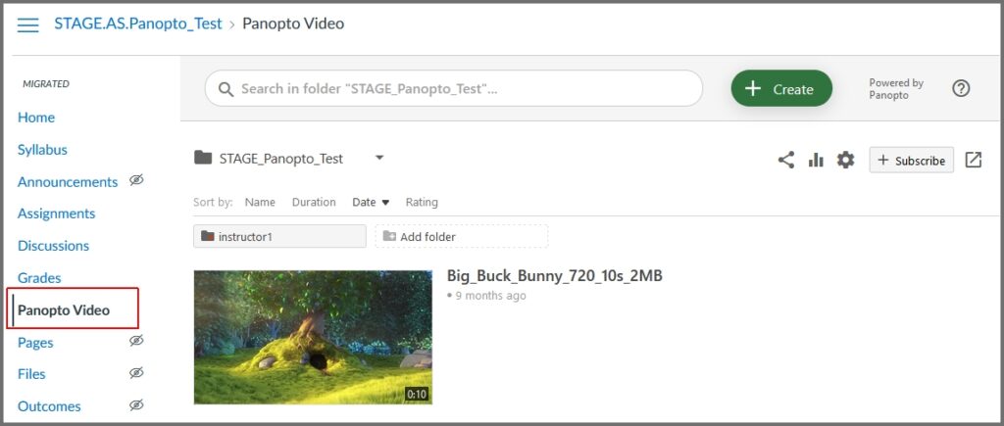Click the share folder icon
The width and height of the screenshot is (1004, 426).
(786, 160)
